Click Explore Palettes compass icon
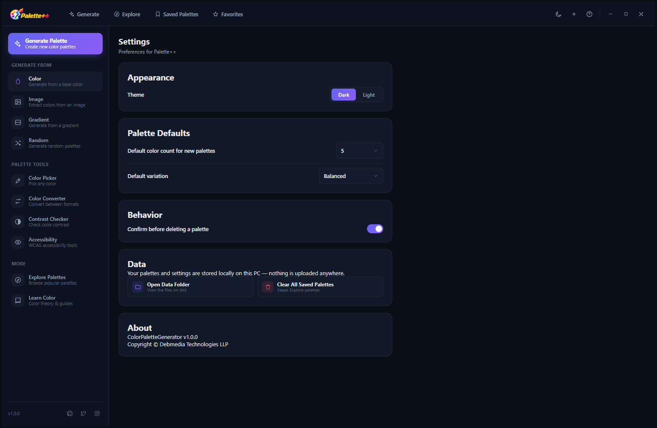657x428 pixels. [18, 280]
